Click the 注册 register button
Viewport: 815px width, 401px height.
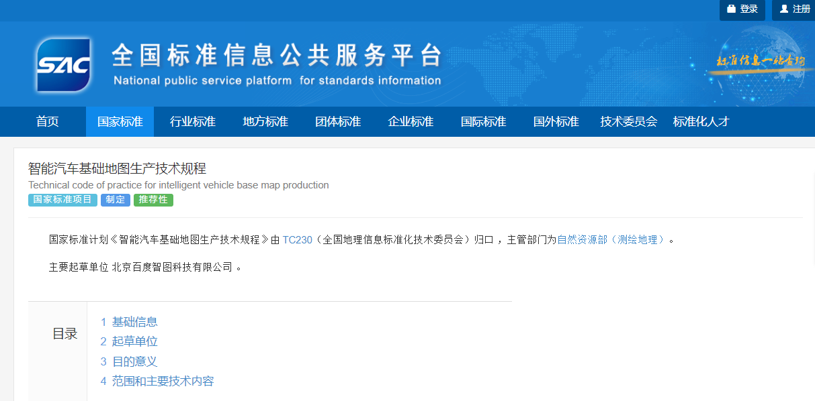pyautogui.click(x=794, y=9)
